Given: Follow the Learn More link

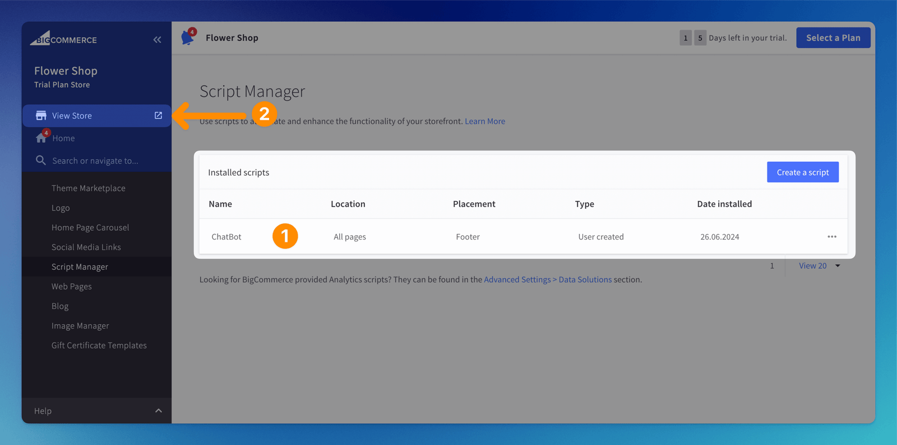Looking at the screenshot, I should [x=485, y=121].
